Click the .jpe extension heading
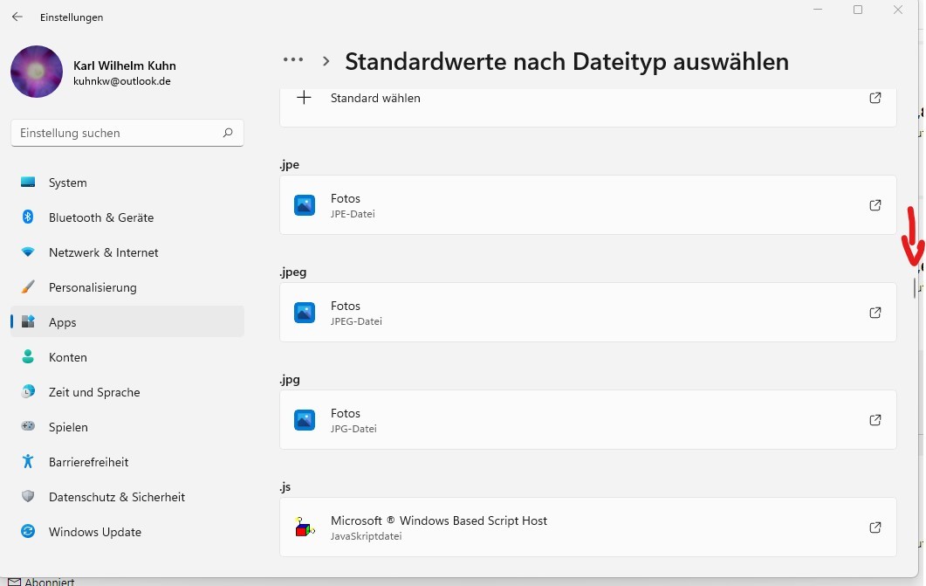926x586 pixels. 290,165
